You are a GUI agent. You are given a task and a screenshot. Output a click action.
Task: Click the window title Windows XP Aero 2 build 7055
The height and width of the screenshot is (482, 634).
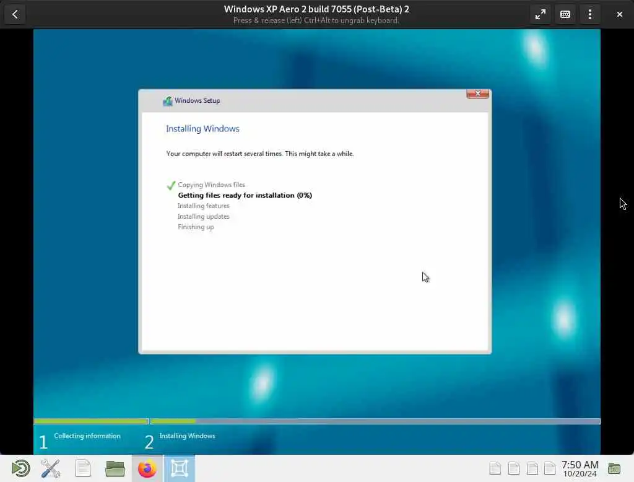pyautogui.click(x=316, y=9)
